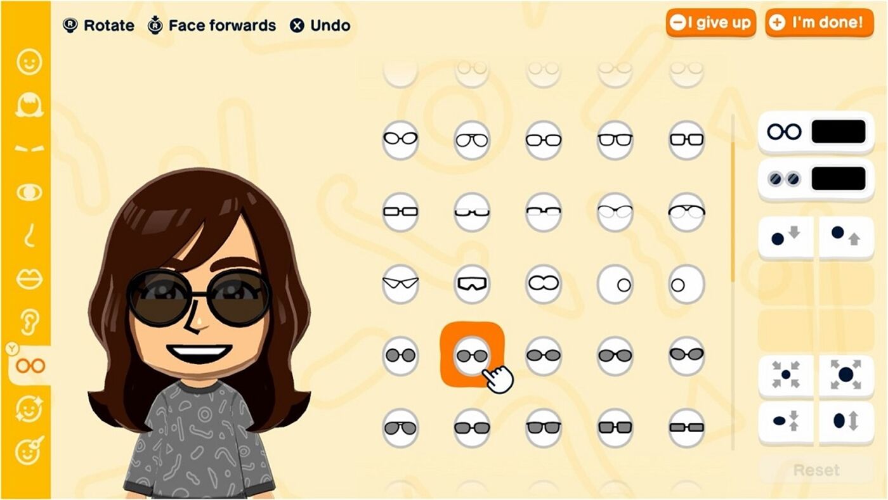Switch to the nose category icon
Viewport: 888px width, 500px height.
[x=29, y=236]
